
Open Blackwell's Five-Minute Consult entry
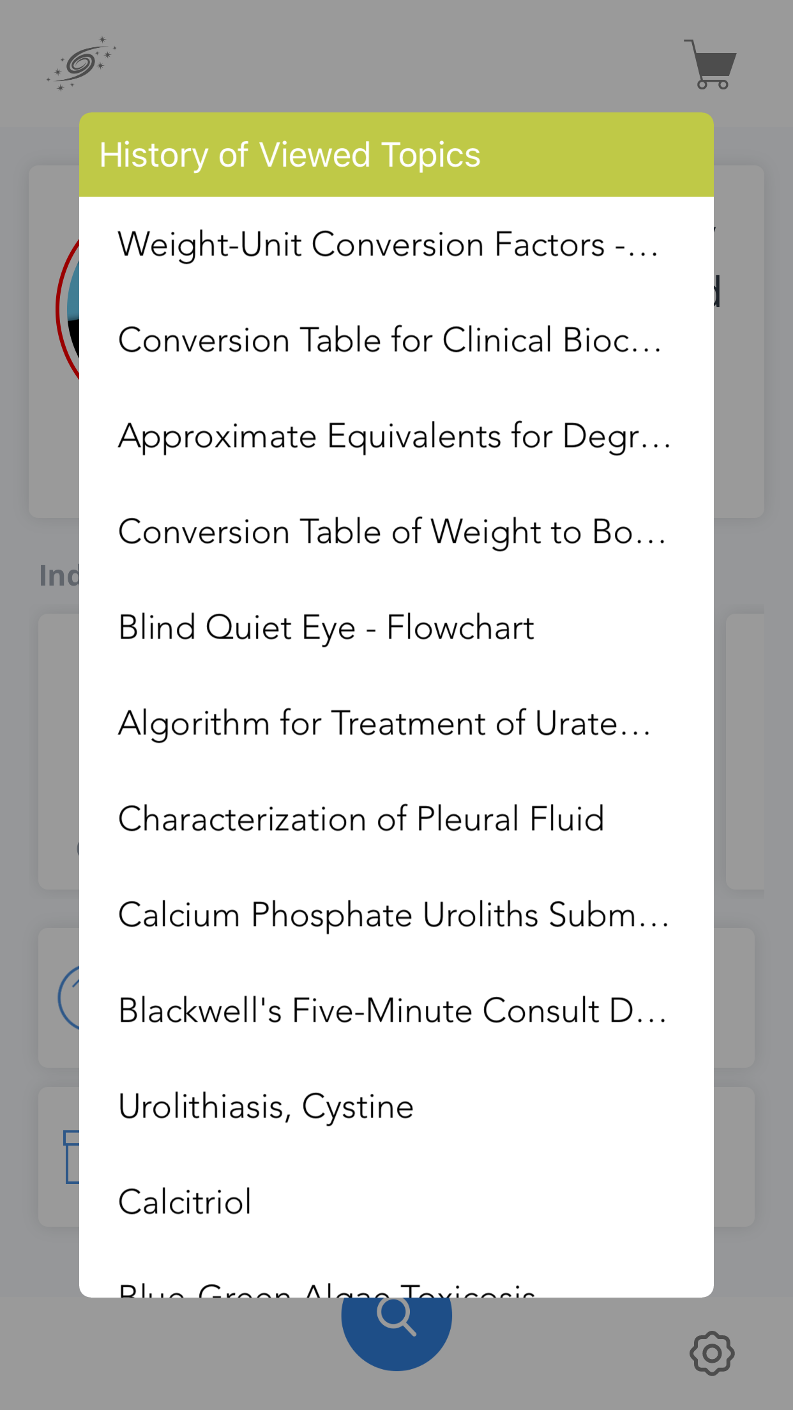[392, 1011]
